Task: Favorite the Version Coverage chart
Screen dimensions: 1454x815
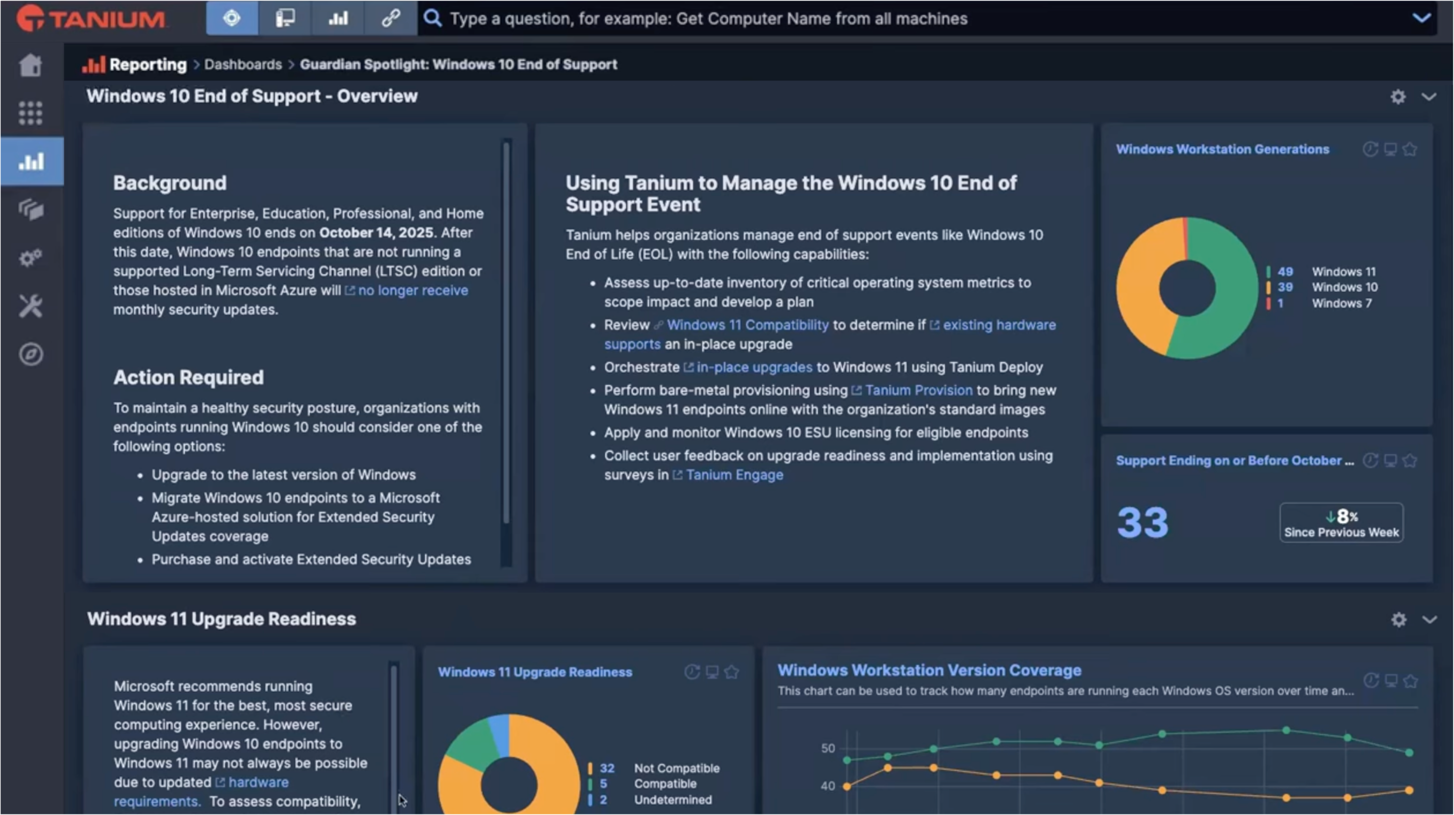Action: 1411,681
